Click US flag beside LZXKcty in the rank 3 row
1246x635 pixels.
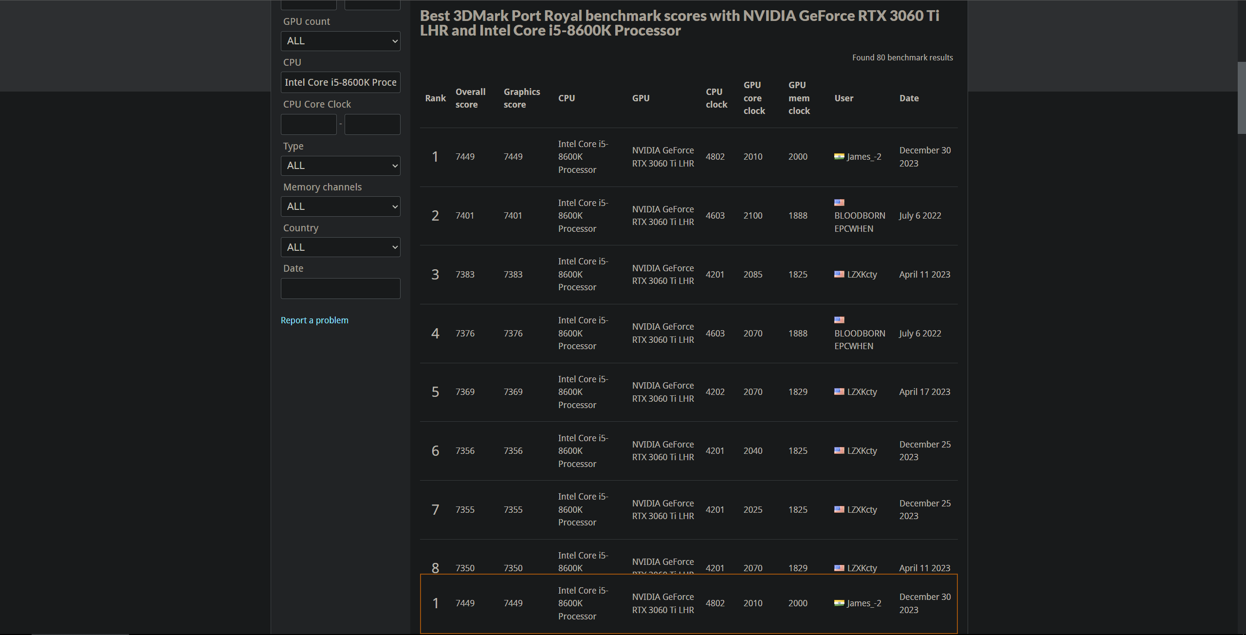(839, 274)
